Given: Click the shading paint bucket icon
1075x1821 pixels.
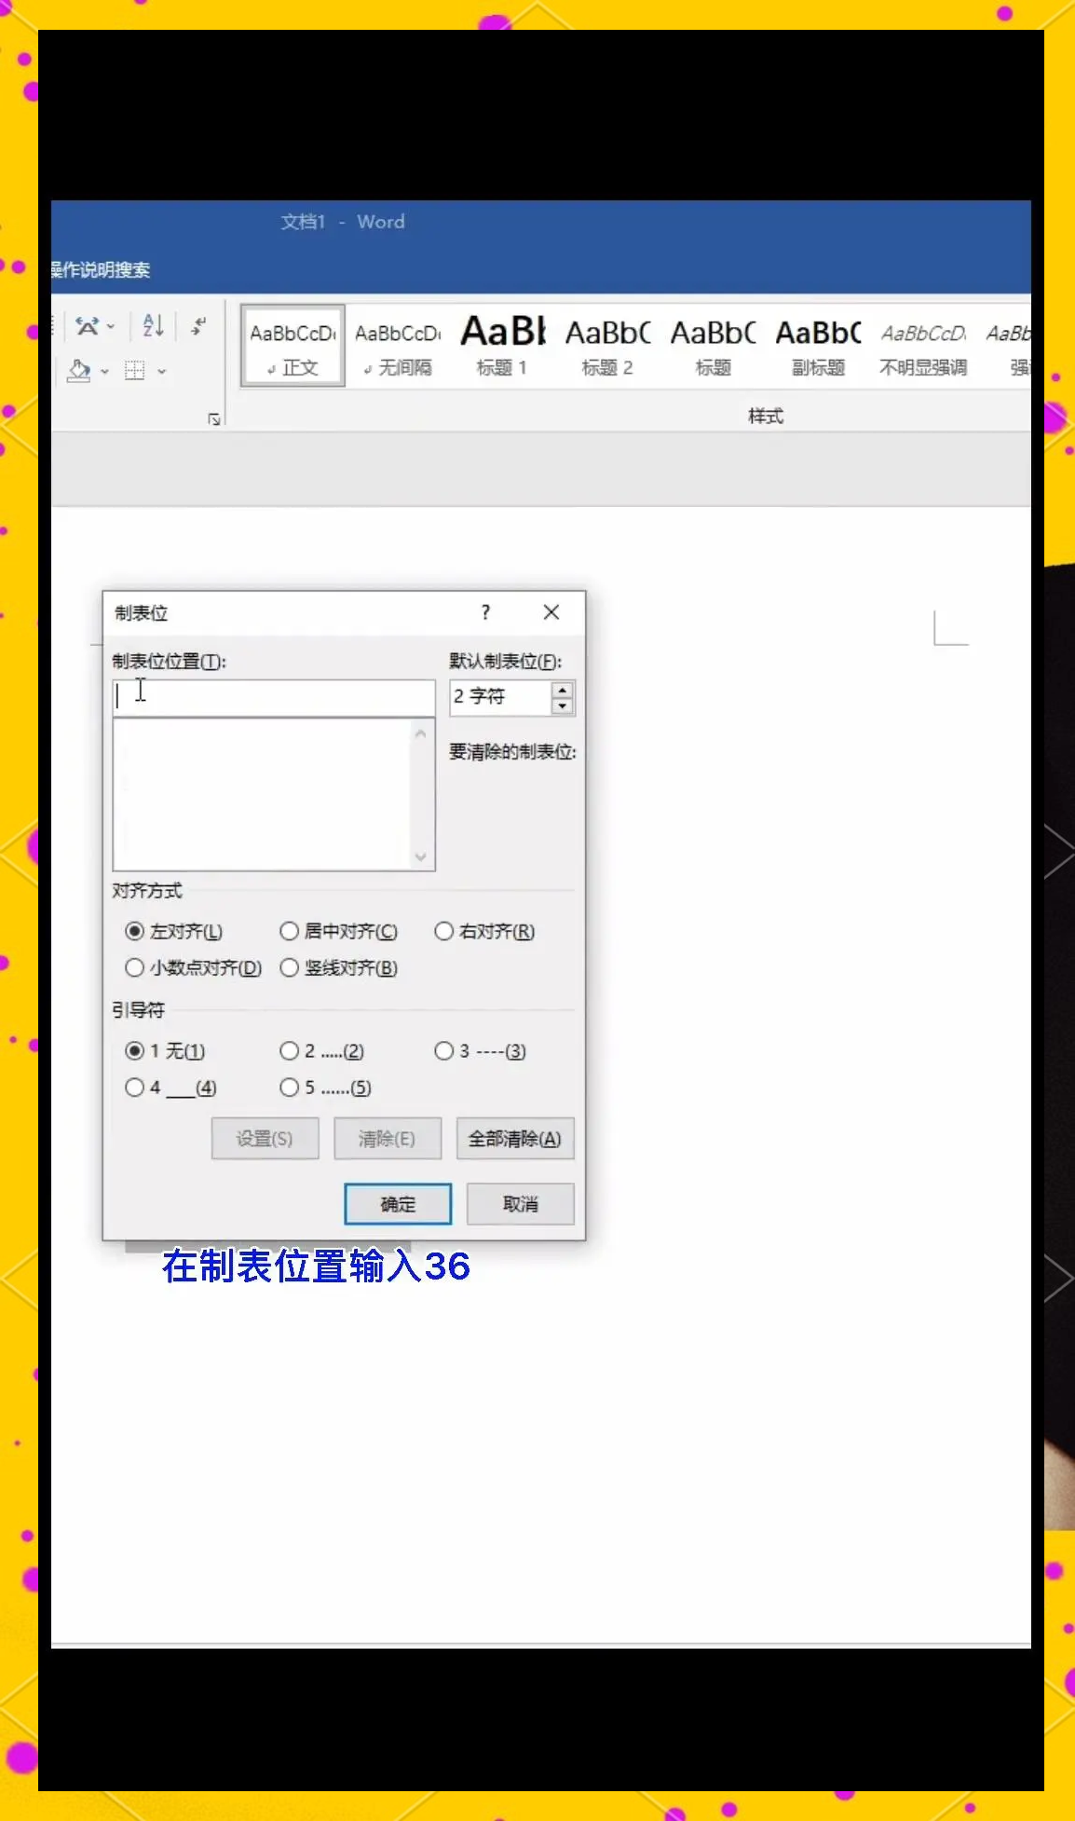Looking at the screenshot, I should coord(79,371).
